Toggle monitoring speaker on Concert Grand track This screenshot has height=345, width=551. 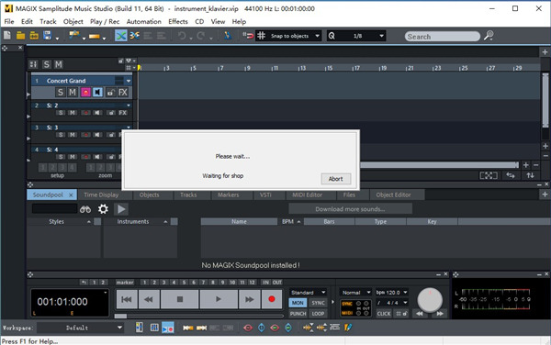tap(97, 93)
